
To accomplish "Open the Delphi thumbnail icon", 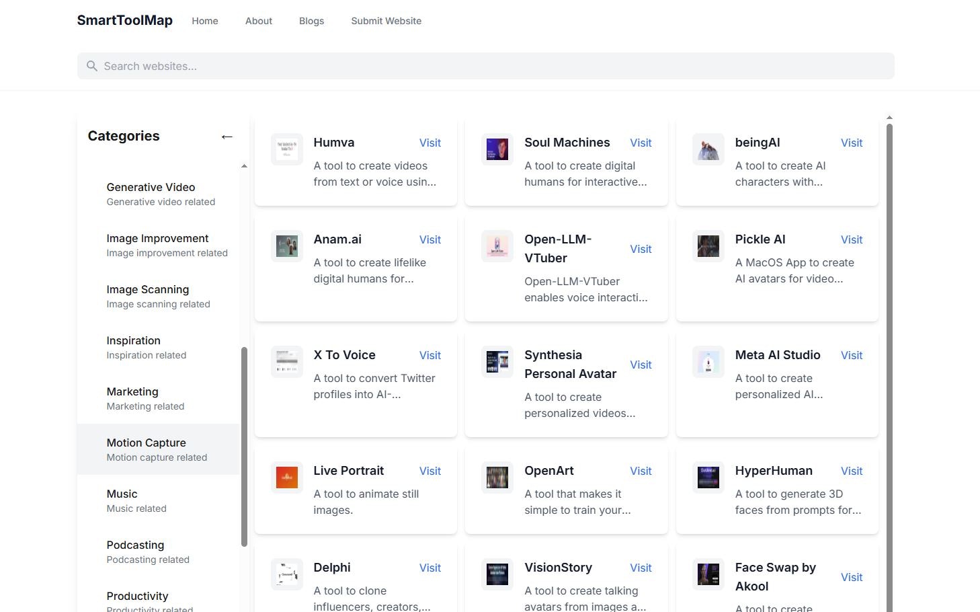I will coord(287,574).
